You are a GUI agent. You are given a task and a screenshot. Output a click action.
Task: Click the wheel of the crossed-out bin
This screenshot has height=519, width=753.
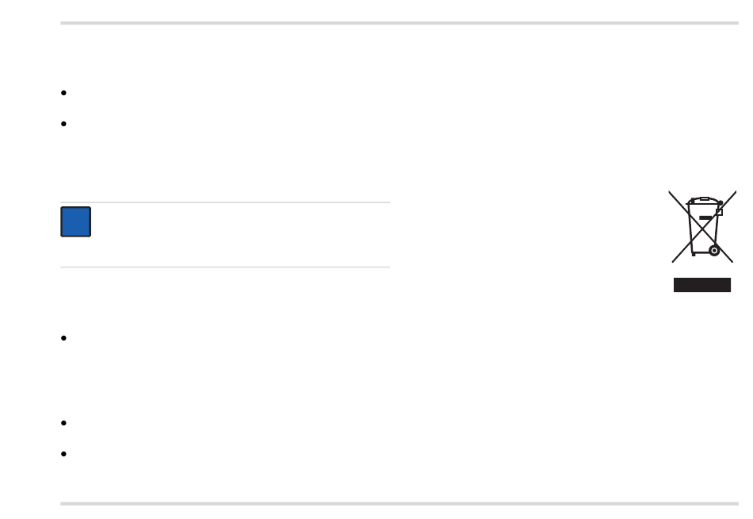click(714, 251)
